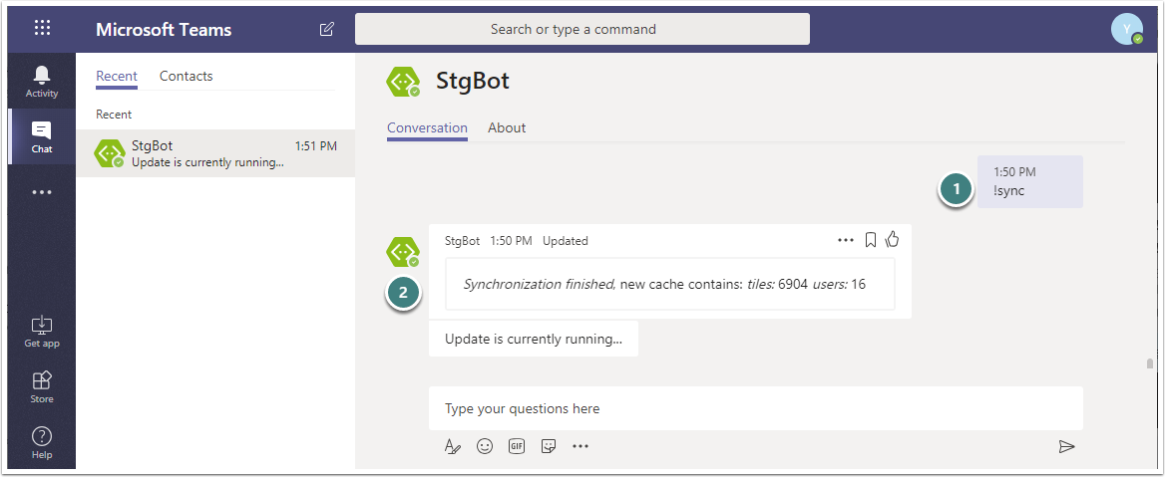Open the profile avatar menu
This screenshot has width=1165, height=477.
[x=1126, y=29]
